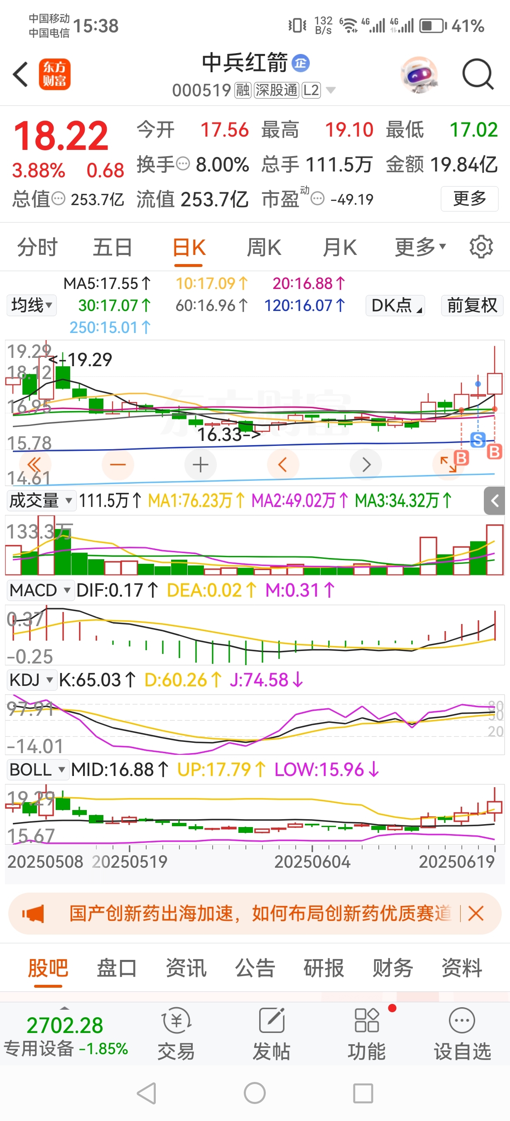
Task: Toggle the 前复权 adjustment button
Action: (x=472, y=305)
